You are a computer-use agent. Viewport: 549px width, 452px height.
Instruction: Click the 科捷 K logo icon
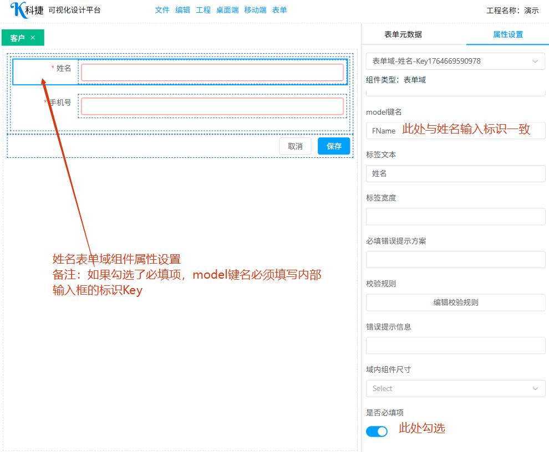(x=18, y=10)
